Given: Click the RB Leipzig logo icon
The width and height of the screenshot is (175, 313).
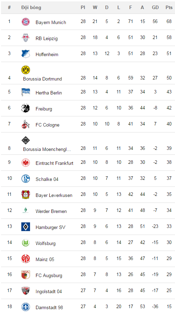Looking at the screenshot, I should pyautogui.click(x=25, y=38).
